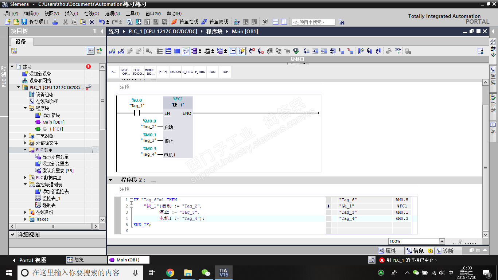Open the 选项(N) menu
Screen dimensions: 498x280
click(112, 13)
